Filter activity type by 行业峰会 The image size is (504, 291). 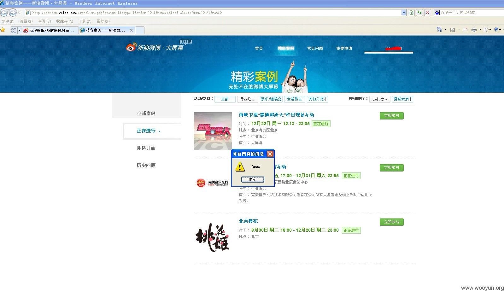pyautogui.click(x=247, y=99)
